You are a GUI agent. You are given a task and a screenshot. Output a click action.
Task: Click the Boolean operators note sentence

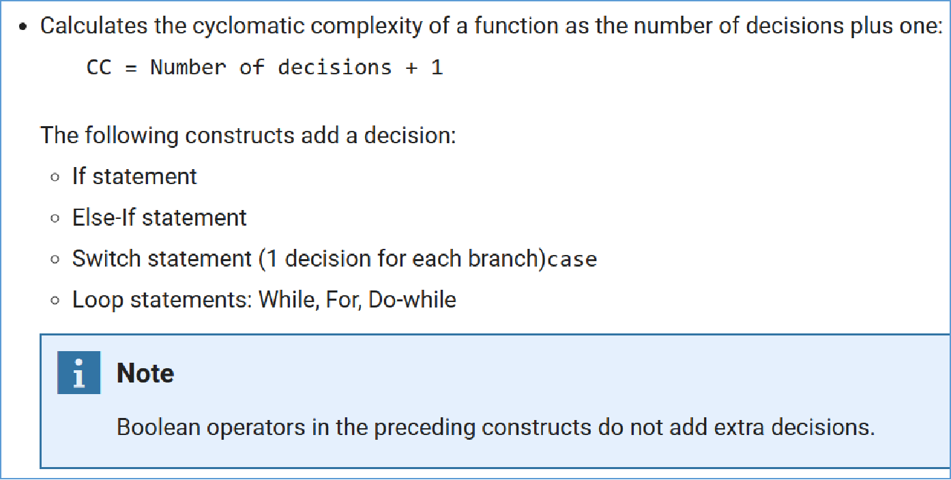click(x=495, y=427)
